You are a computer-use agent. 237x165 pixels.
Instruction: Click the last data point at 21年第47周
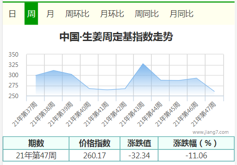(214, 91)
